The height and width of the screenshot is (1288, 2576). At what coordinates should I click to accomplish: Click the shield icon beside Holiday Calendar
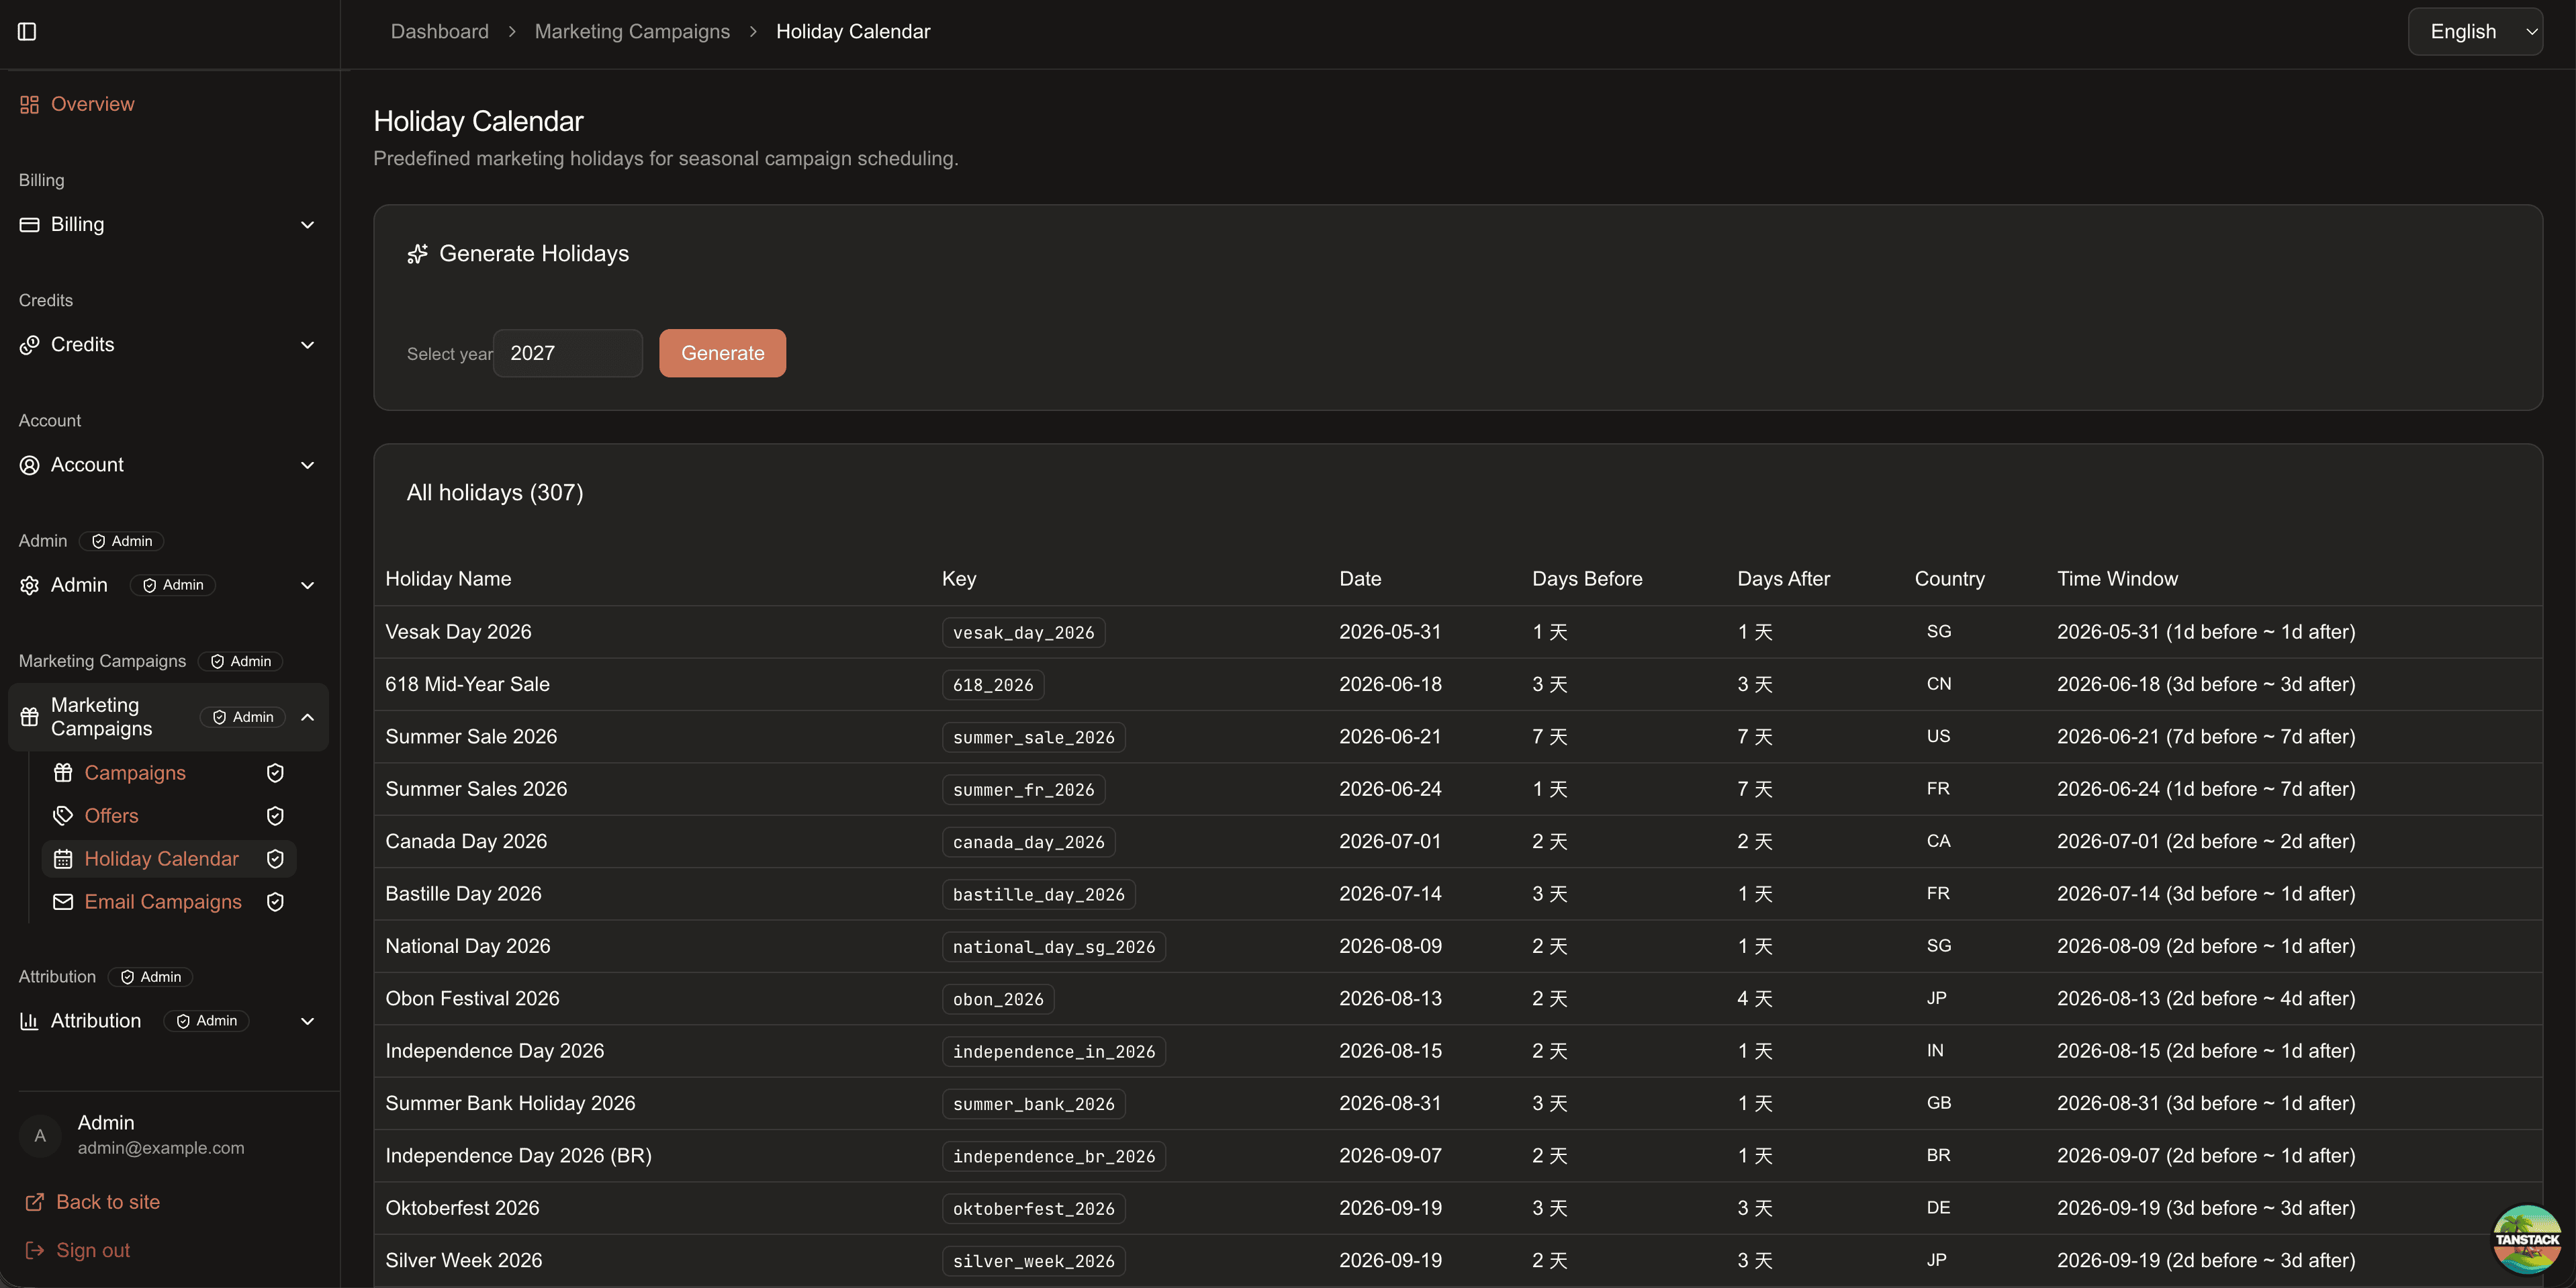coord(275,859)
